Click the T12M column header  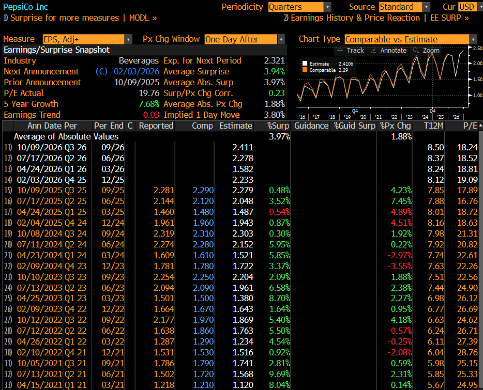point(432,126)
